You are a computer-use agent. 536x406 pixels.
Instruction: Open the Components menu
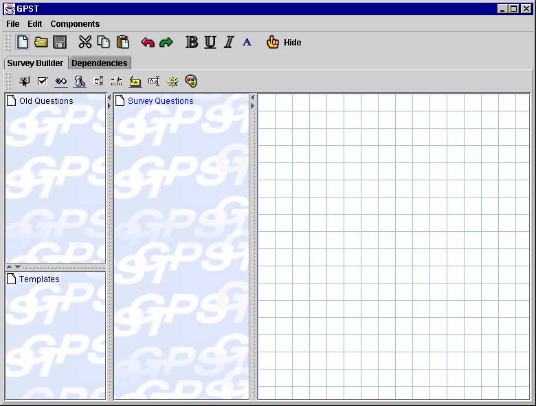click(x=75, y=24)
